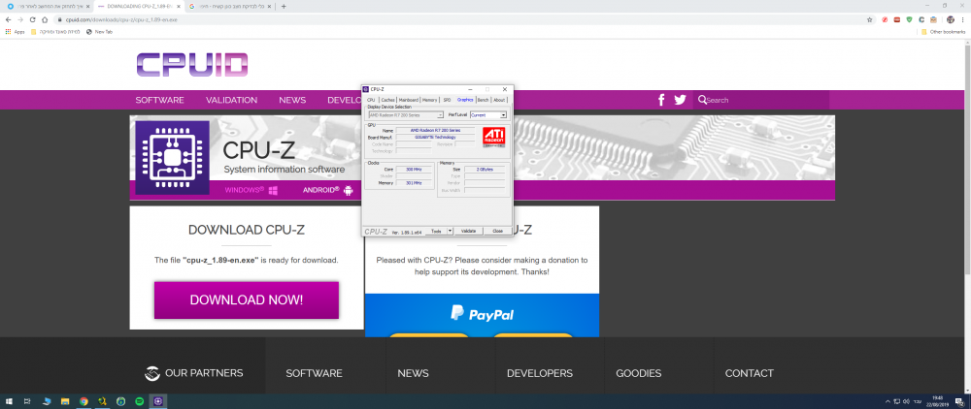Open the New Tab bookmark
The height and width of the screenshot is (409, 971).
click(x=99, y=32)
